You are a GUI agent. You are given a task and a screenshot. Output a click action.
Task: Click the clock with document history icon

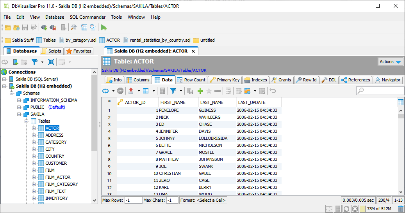(93, 28)
